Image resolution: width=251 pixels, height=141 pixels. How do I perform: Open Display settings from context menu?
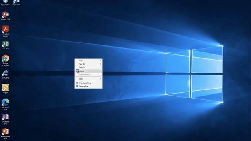(x=88, y=83)
